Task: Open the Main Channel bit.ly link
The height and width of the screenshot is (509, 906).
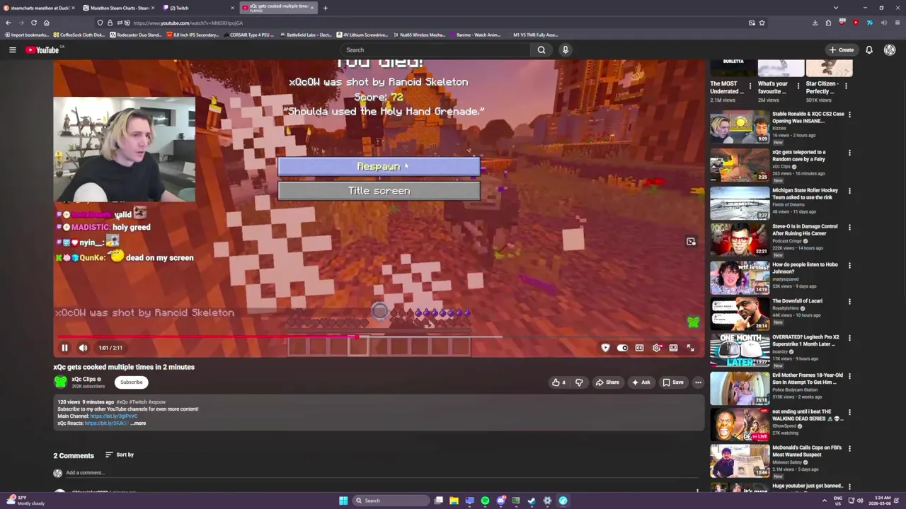Action: [113, 416]
